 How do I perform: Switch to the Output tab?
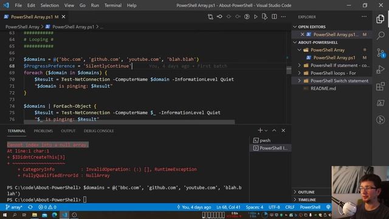tap(68, 131)
